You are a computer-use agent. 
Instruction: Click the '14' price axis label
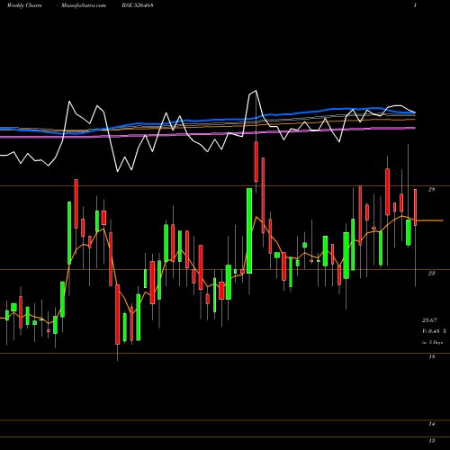pos(431,424)
